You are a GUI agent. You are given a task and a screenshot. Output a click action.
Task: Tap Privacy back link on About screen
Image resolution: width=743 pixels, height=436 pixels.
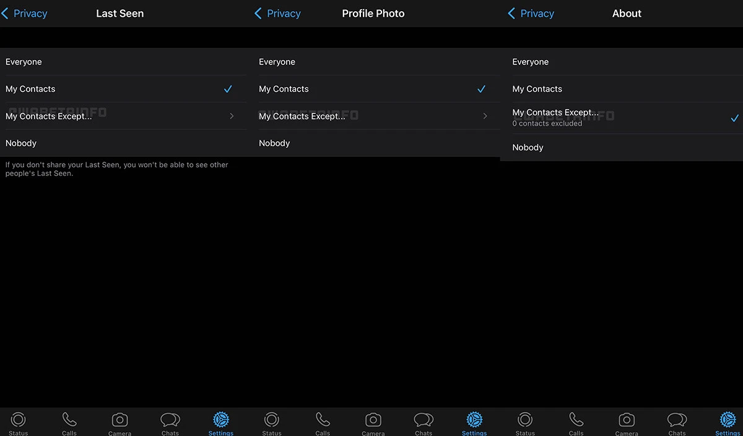click(531, 14)
